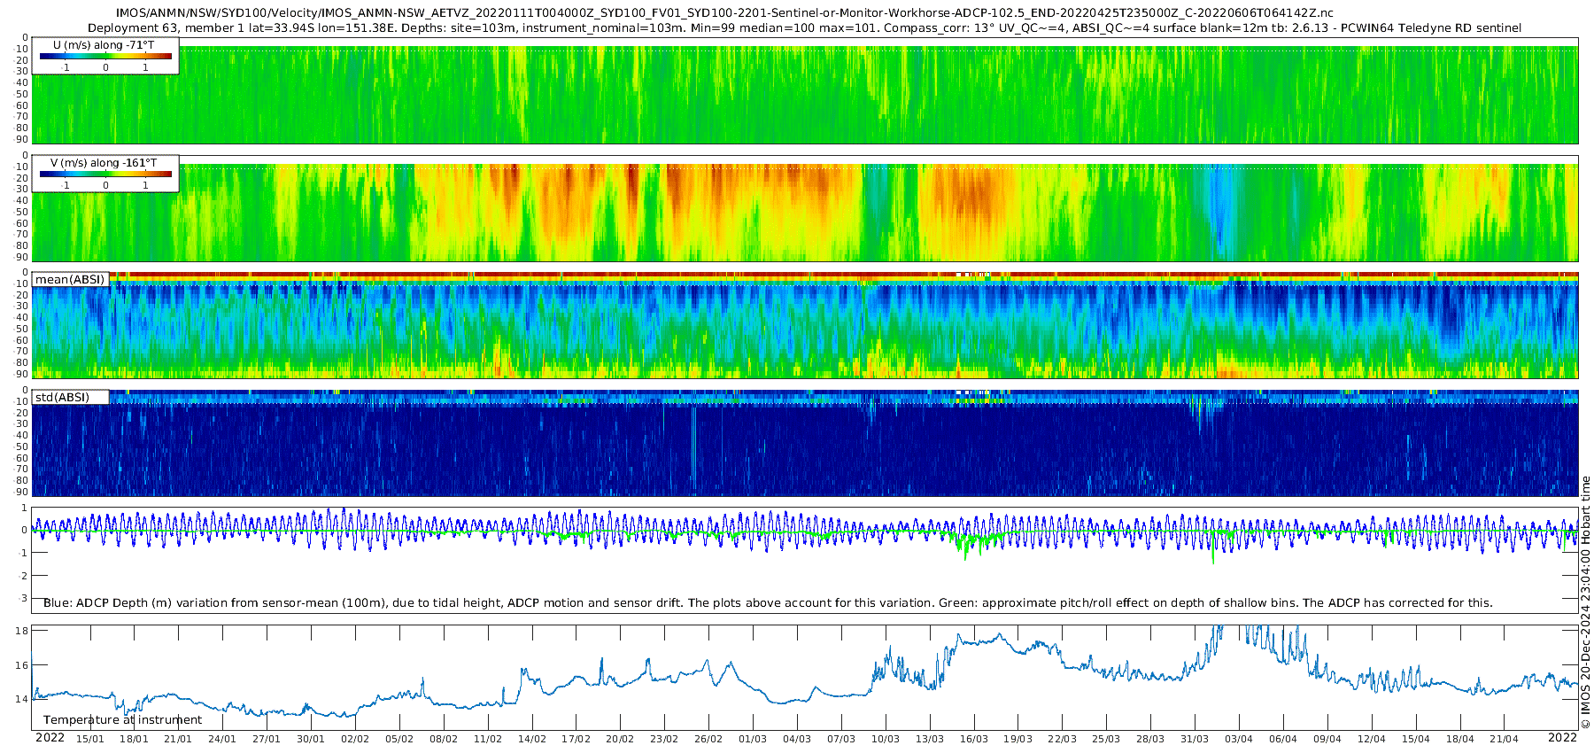Image resolution: width=1594 pixels, height=753 pixels.
Task: Select the 21/04 date tick label
Action: (x=1504, y=739)
